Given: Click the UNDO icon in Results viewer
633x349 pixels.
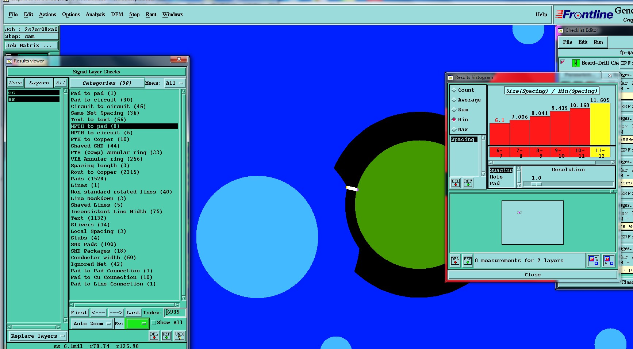Looking at the screenshot, I should pos(180,335).
